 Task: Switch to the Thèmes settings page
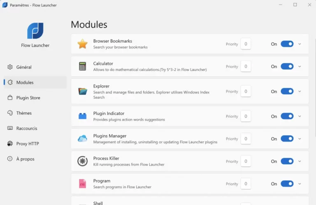24,113
